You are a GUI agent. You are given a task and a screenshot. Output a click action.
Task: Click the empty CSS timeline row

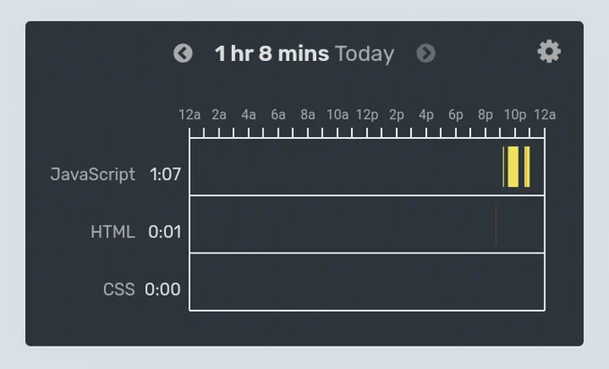pos(367,282)
